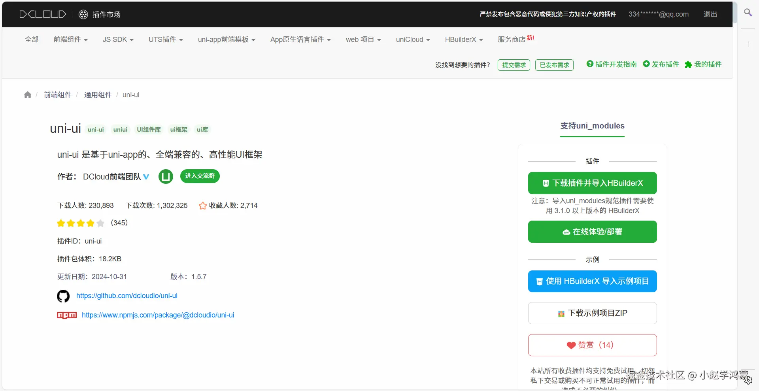Click the 前端组件 breadcrumb link
This screenshot has width=759, height=391.
(x=58, y=95)
